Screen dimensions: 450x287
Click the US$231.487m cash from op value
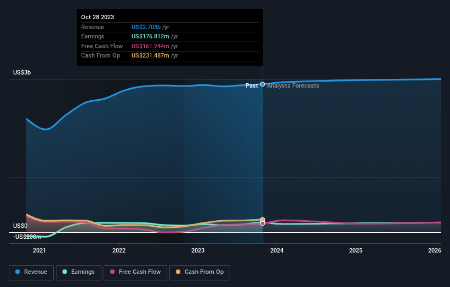coord(150,56)
